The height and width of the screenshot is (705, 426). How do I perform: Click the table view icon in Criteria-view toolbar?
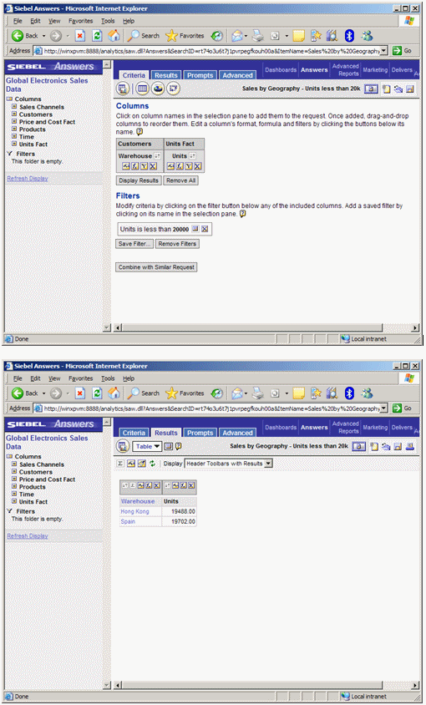coord(142,89)
